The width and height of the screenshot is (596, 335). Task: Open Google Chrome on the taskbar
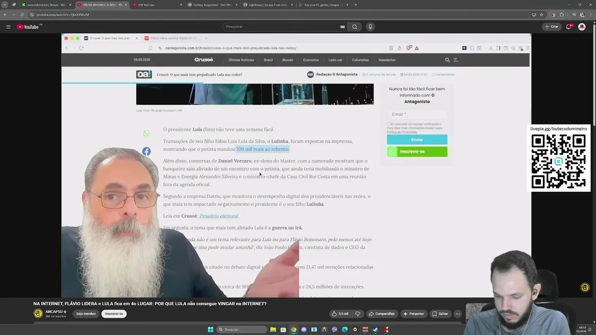click(293, 329)
